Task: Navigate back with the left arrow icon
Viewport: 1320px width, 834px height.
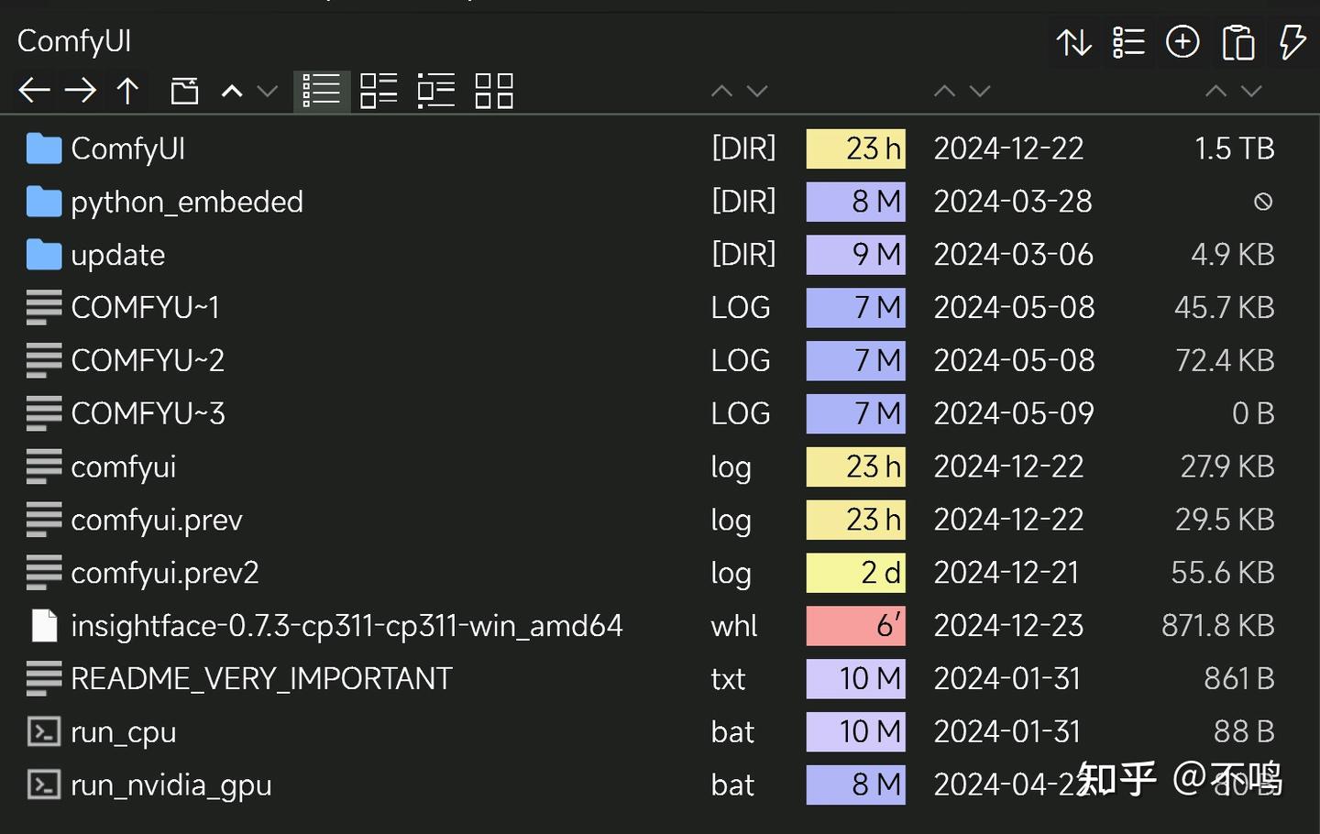Action: point(34,90)
